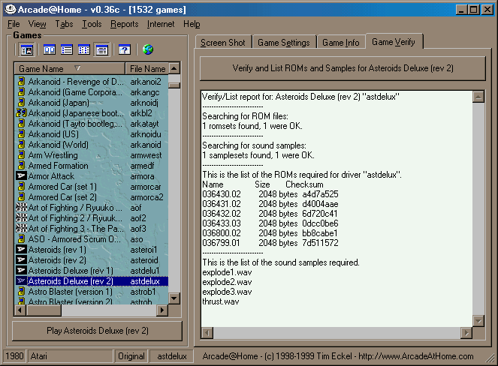Click the 036430.02 ROM line
The height and width of the screenshot is (366, 498).
(270, 194)
